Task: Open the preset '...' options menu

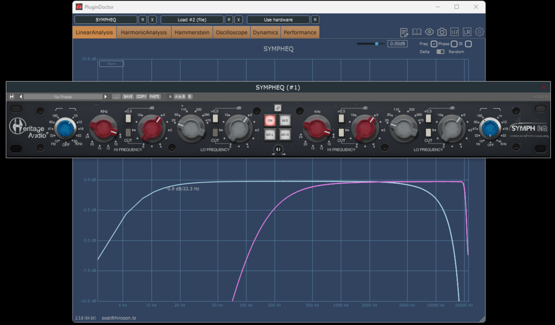Action: click(x=116, y=96)
